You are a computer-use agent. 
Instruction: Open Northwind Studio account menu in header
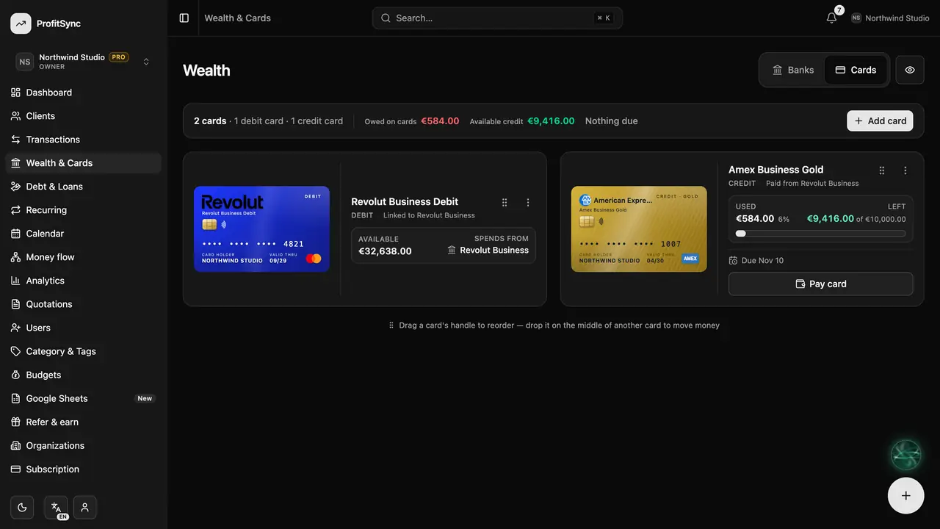[x=890, y=18]
